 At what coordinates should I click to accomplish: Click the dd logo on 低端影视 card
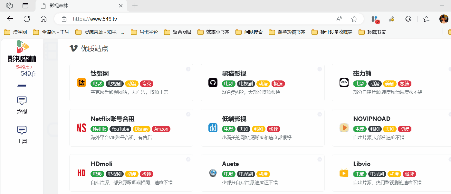pyautogui.click(x=213, y=128)
